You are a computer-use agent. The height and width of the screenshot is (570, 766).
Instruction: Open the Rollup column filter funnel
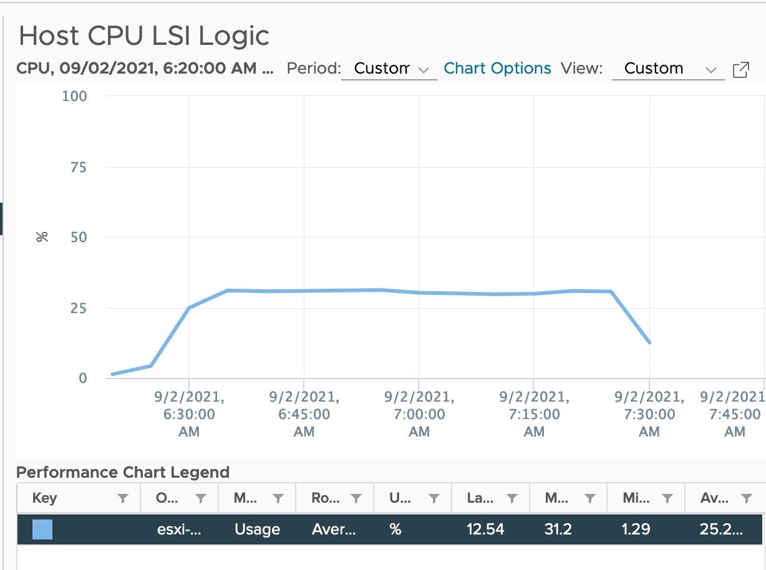[x=356, y=498]
